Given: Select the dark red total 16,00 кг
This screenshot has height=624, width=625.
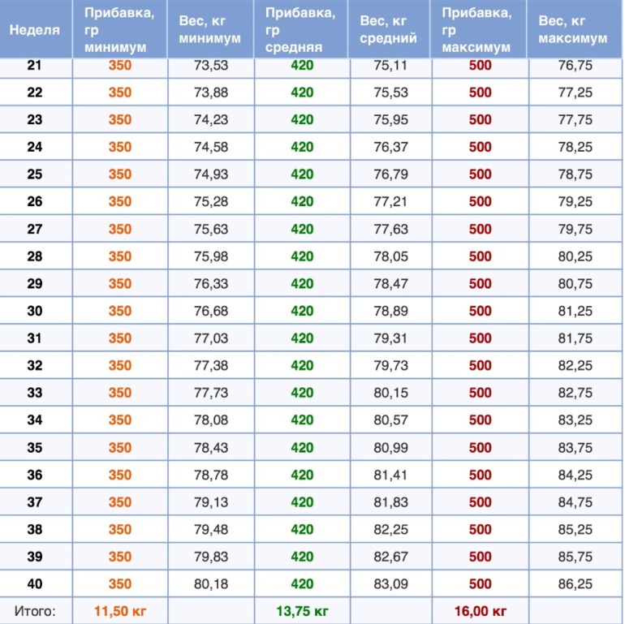Looking at the screenshot, I should [480, 610].
